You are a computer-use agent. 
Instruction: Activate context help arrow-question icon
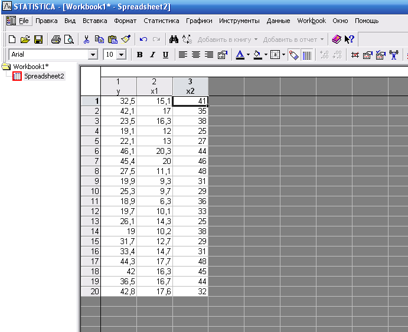[350, 40]
